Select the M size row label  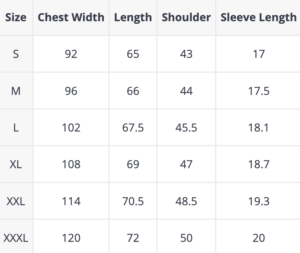pos(16,91)
